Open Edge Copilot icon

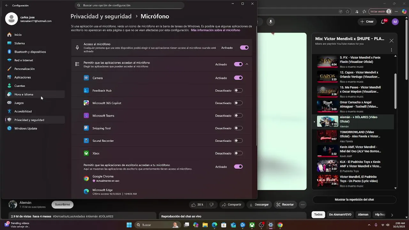404,11
